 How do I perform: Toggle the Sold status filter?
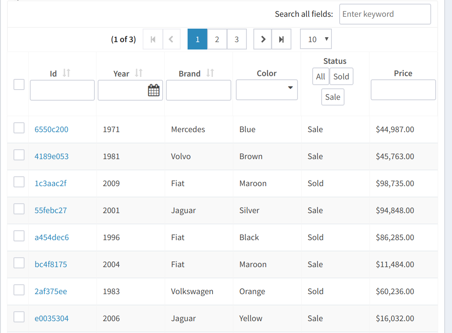click(341, 76)
